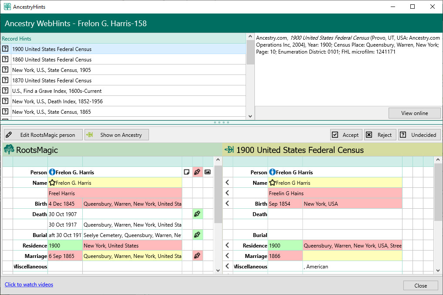Viewport: 443px width, 295px height.
Task: Click the red source pen icon for Marriage
Action: [x=197, y=256]
